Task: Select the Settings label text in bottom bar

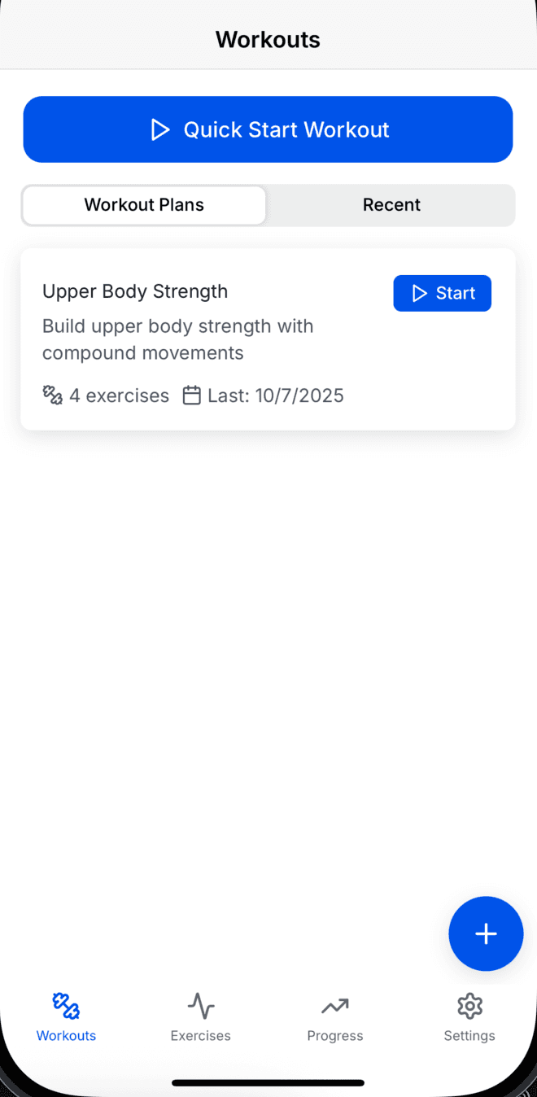Action: (469, 1035)
